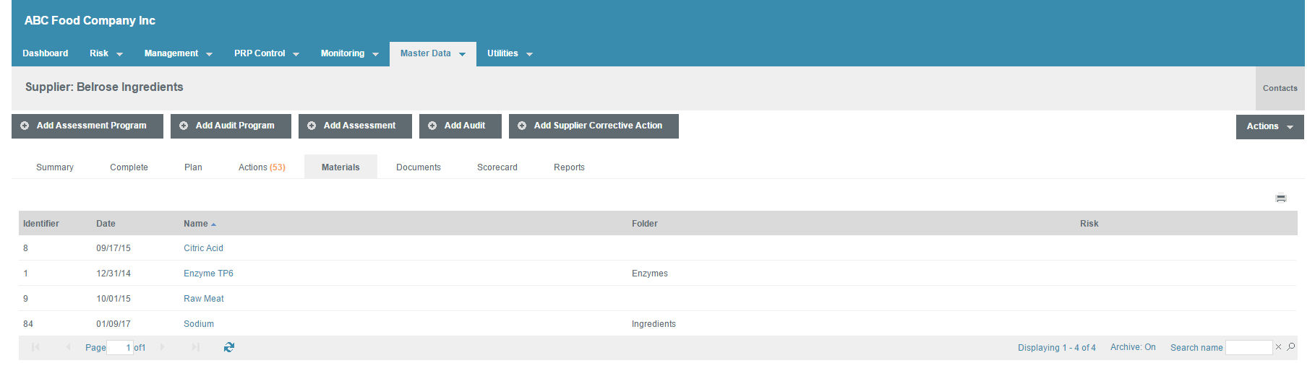This screenshot has height=376, width=1315.
Task: Click the date 09/17/15 cell
Action: 113,248
